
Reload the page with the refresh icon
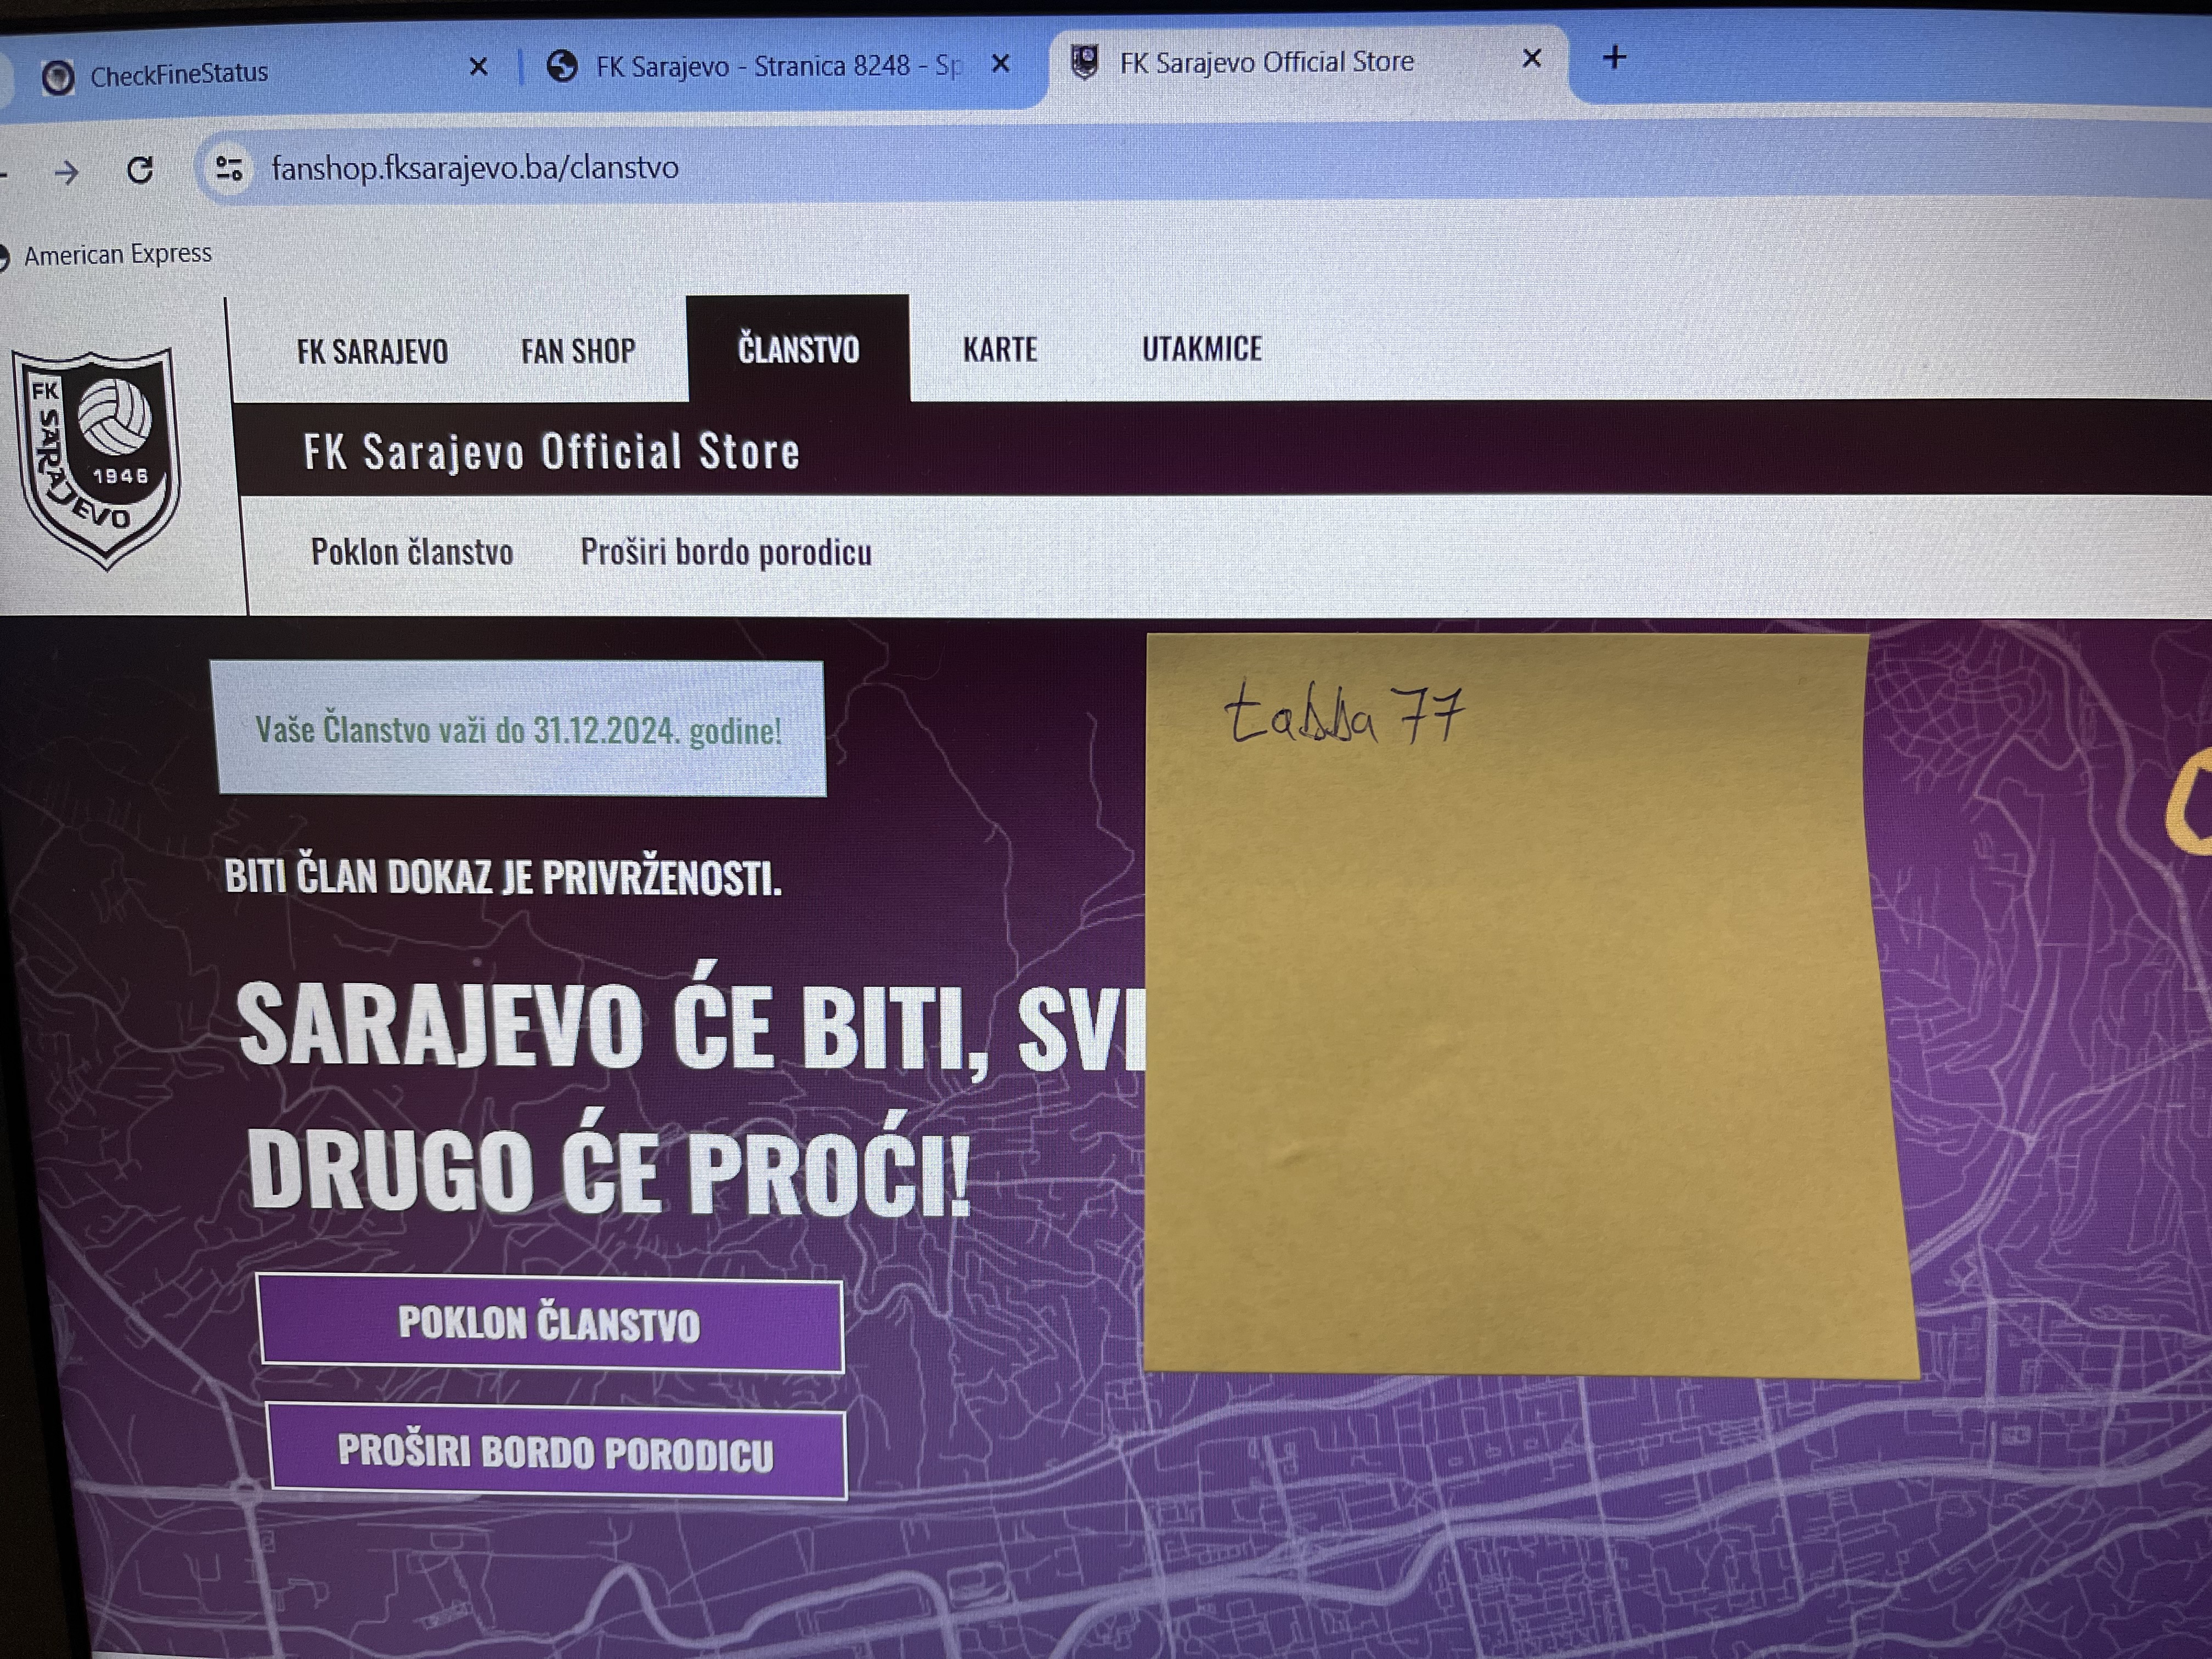[x=140, y=170]
